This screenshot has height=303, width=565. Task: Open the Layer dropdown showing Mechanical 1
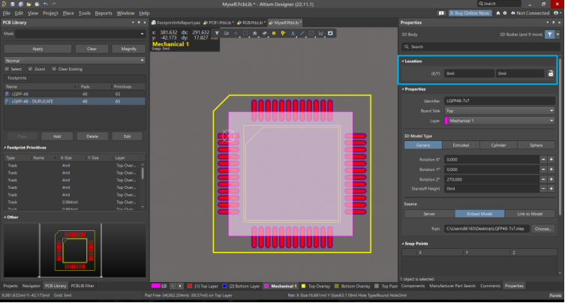[499, 120]
